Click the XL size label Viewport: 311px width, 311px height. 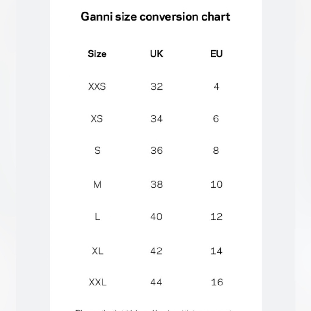97,251
